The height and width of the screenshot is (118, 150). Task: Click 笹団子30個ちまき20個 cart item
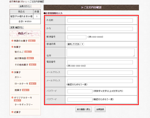[x=21, y=16]
